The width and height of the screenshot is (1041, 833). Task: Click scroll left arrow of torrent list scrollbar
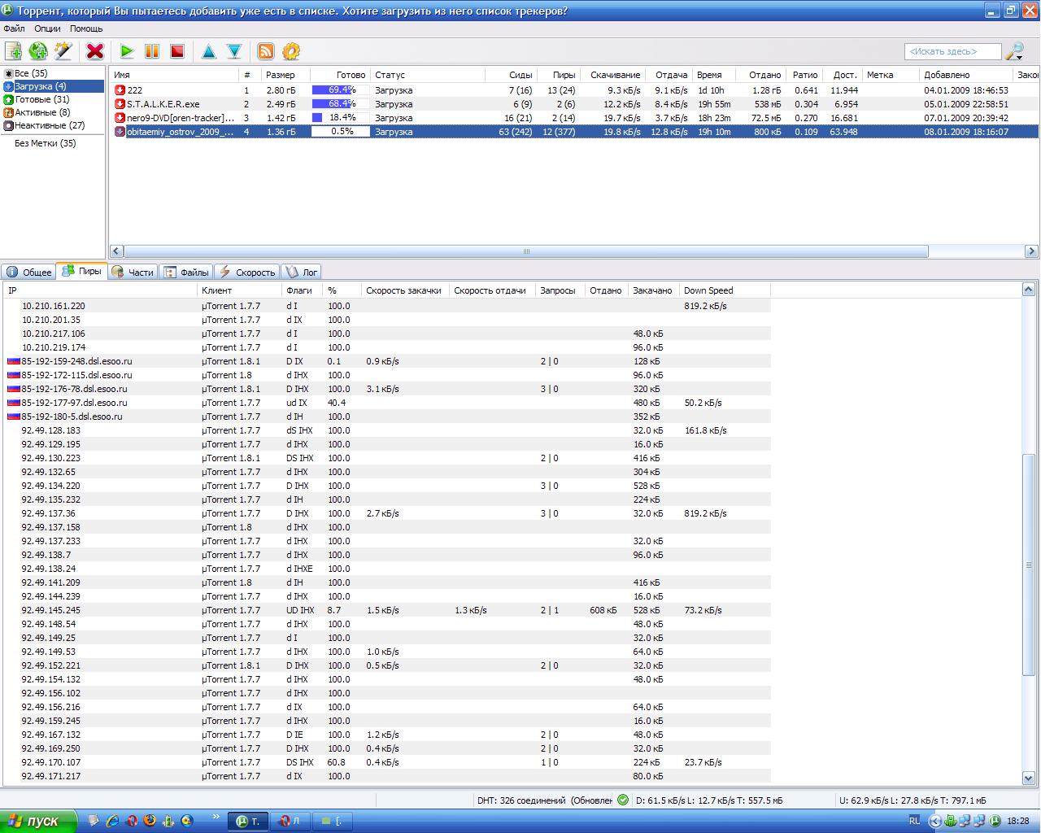[116, 251]
